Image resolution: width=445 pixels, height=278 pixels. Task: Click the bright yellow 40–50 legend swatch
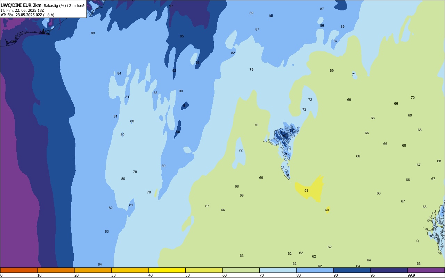pos(167,270)
